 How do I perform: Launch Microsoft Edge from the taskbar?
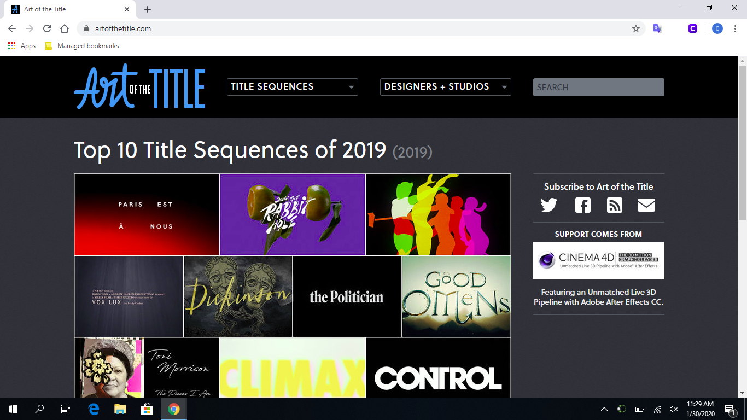[x=94, y=409]
